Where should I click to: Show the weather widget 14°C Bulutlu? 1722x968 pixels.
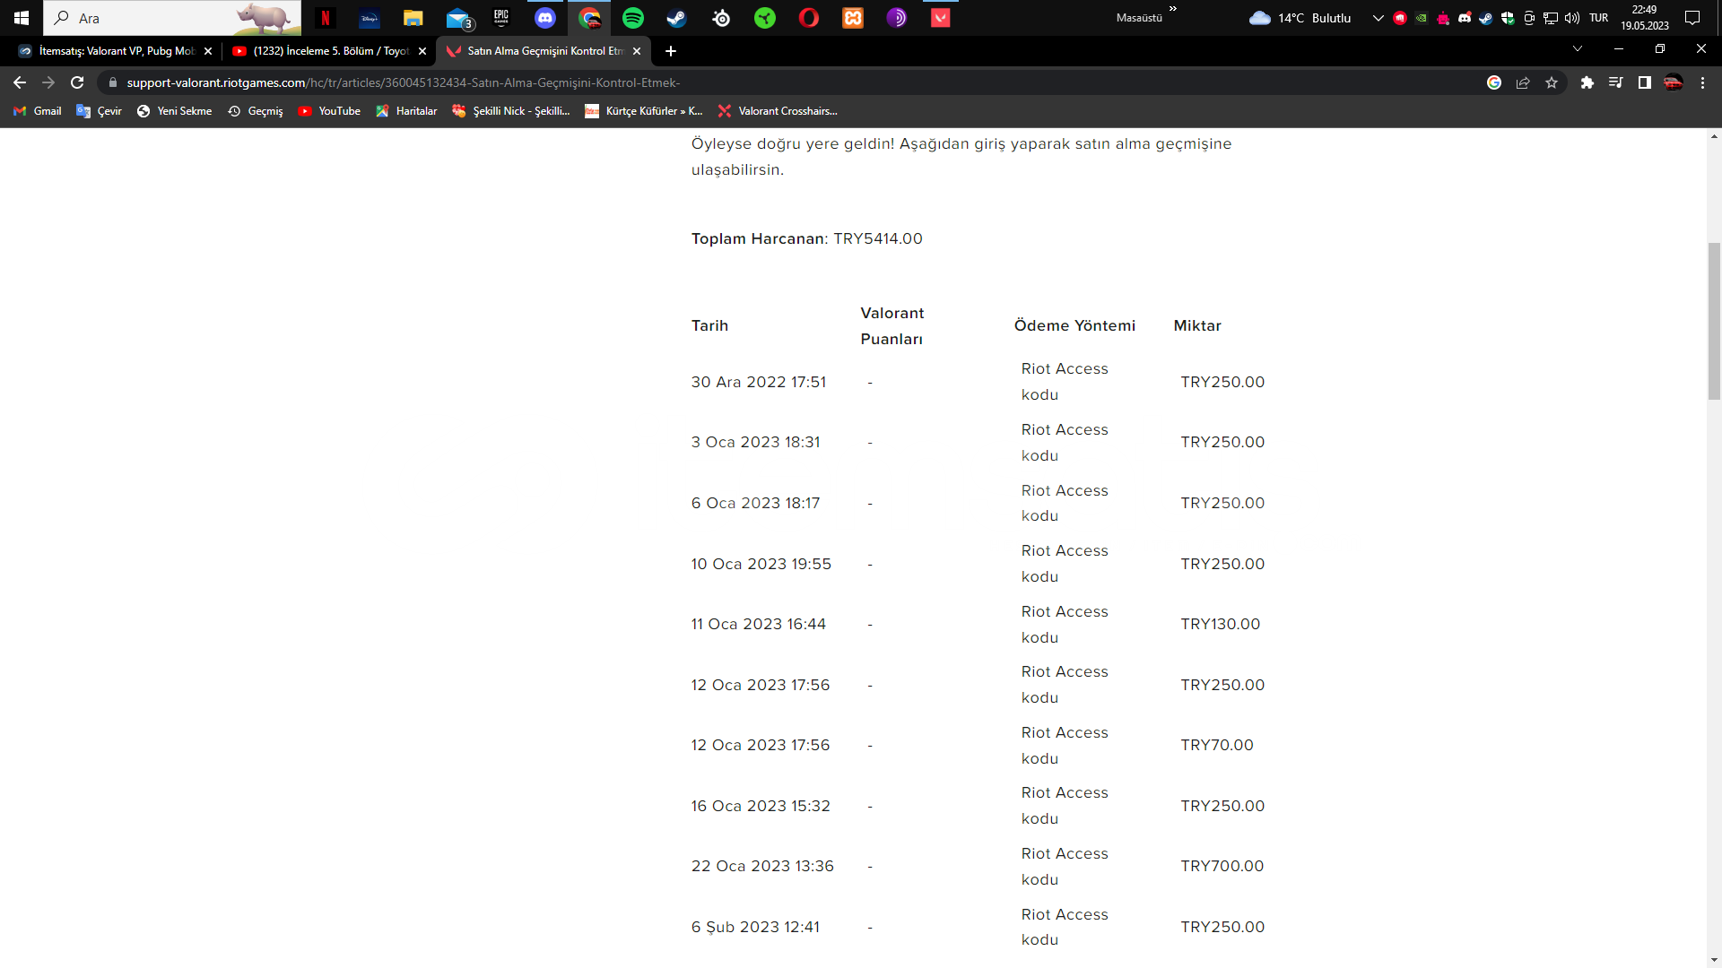click(1300, 18)
